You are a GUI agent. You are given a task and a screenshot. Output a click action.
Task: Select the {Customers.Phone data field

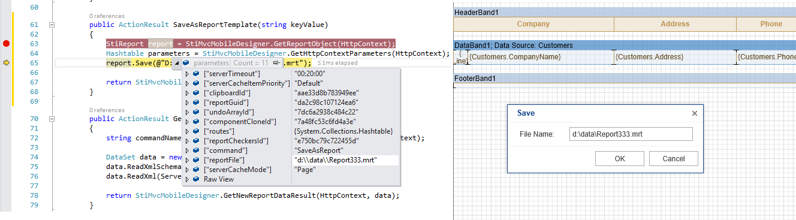pos(767,57)
